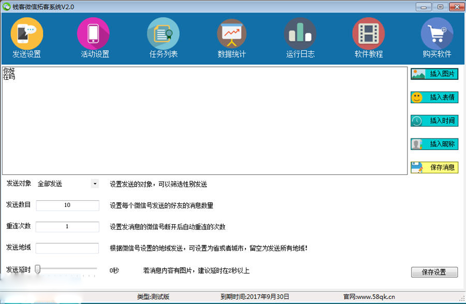This screenshot has height=304, width=466.
Task: Open 活动设置 activity settings icon
Action: (93, 34)
